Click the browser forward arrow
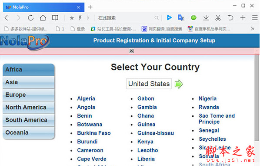The image size is (260, 166). (18, 17)
